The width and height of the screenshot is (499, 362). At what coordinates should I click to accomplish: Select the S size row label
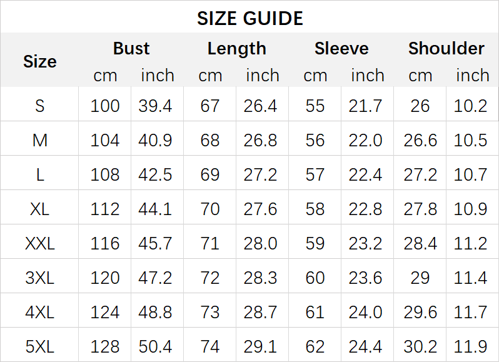pyautogui.click(x=39, y=106)
